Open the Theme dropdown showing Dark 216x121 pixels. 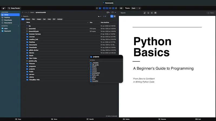[x=136, y=8]
